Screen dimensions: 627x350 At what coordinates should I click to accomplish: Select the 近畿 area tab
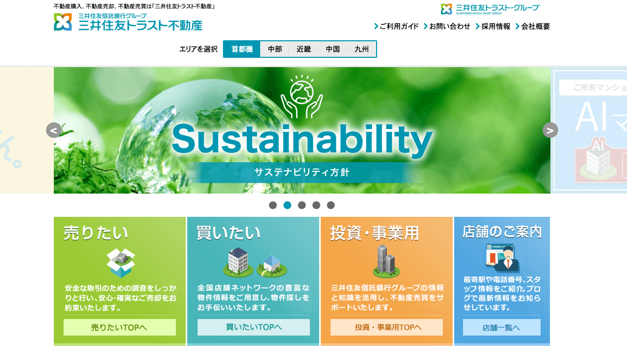tap(304, 49)
